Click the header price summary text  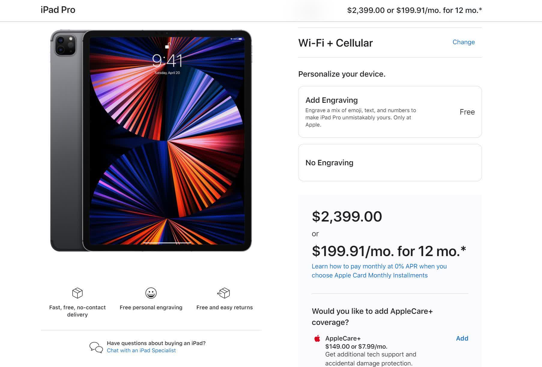pos(414,10)
